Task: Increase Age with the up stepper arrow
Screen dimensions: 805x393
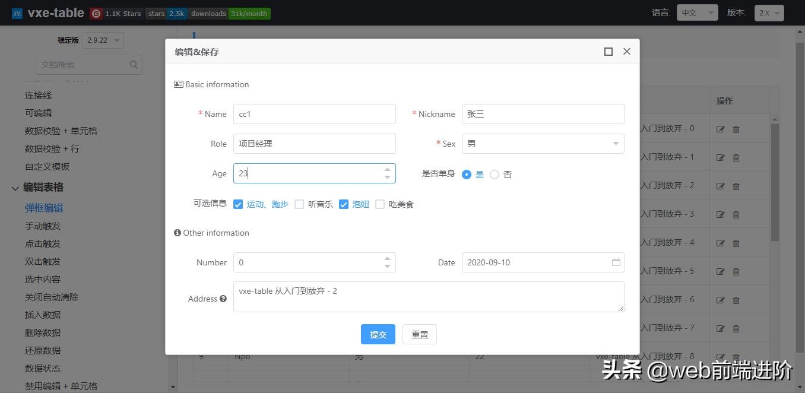Action: 387,169
